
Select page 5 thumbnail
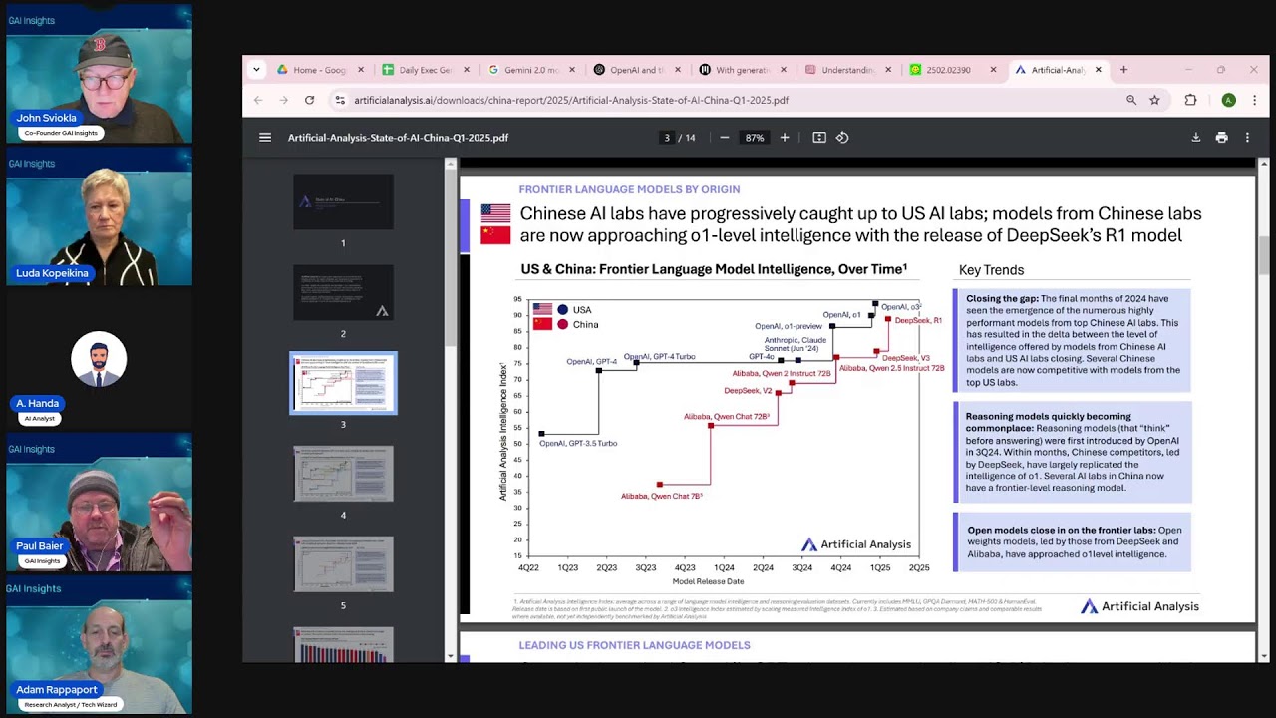tap(343, 564)
